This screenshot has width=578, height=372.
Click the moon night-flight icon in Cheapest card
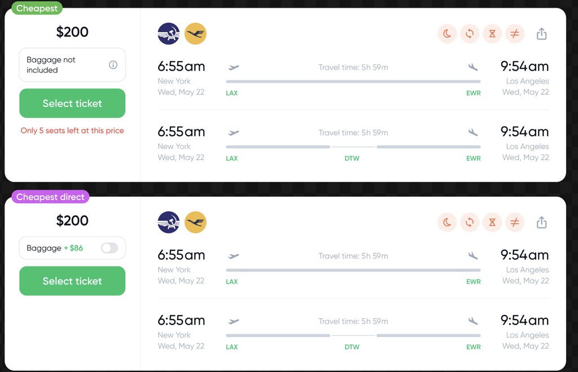[x=447, y=34]
